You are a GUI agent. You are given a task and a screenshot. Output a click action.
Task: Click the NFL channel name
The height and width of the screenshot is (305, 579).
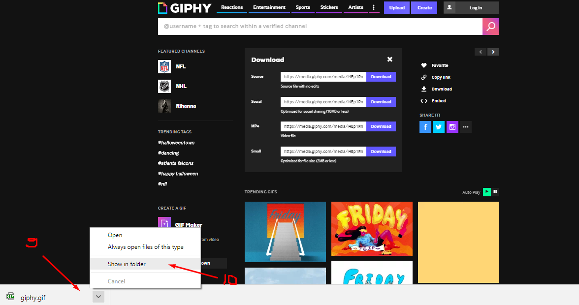[181, 67]
